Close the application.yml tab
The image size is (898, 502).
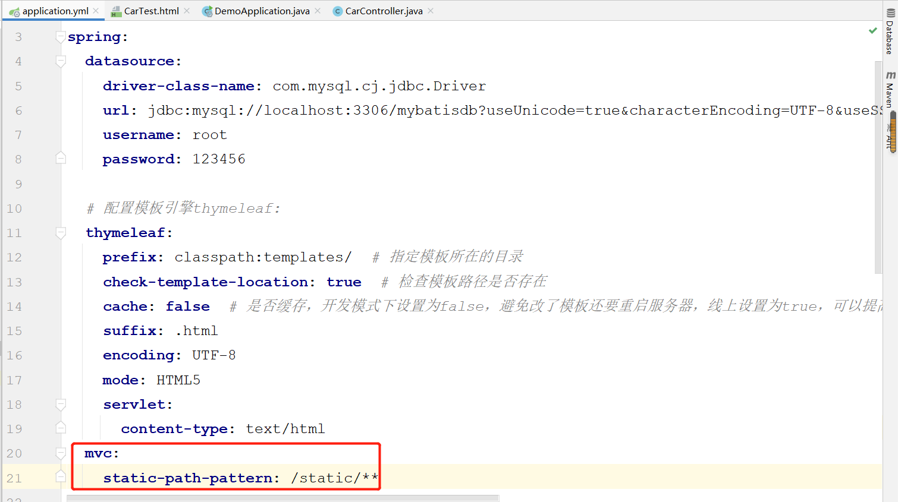coord(96,11)
